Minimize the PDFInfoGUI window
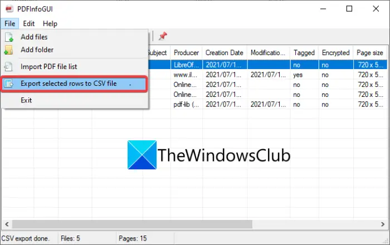The width and height of the screenshot is (390, 245). pos(323,9)
